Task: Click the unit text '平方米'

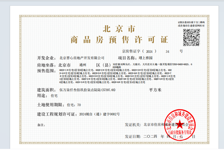Action: pyautogui.click(x=155, y=90)
